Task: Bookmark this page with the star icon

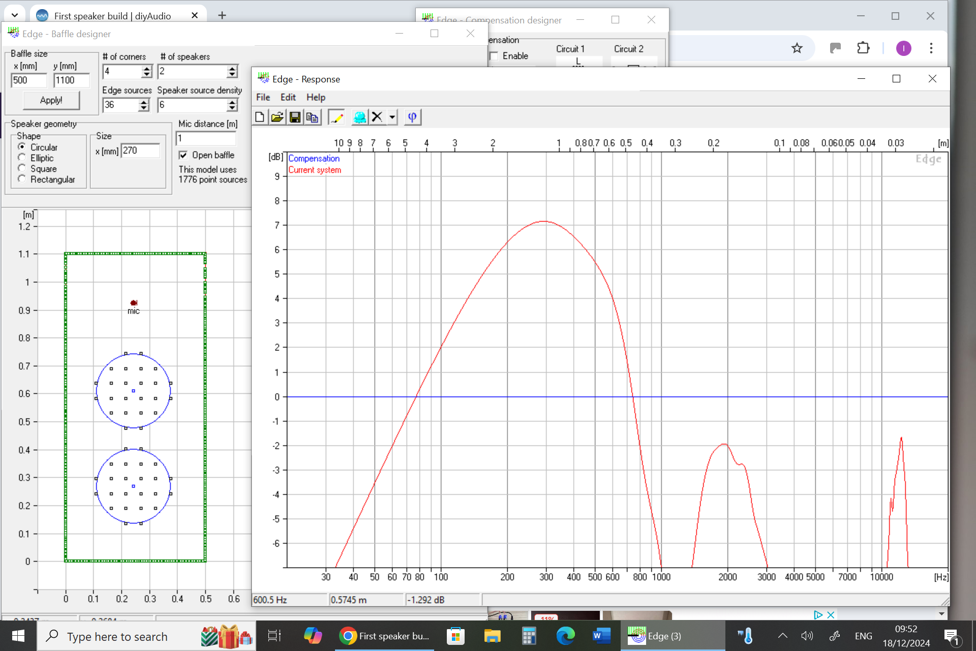Action: pos(797,48)
